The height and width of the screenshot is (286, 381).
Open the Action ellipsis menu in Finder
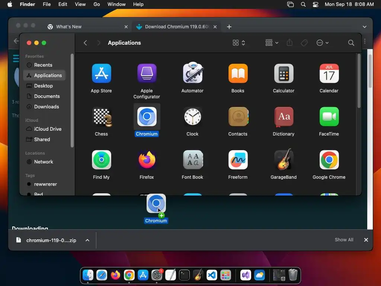(323, 43)
